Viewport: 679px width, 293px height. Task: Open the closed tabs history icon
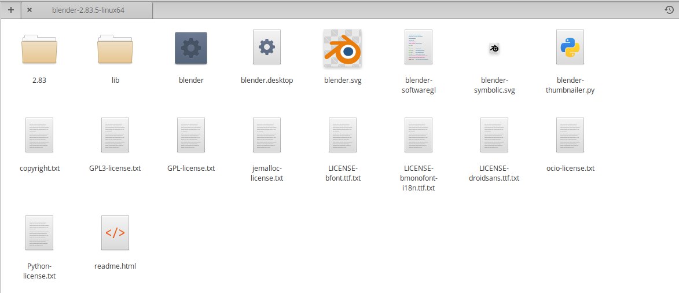tap(669, 10)
